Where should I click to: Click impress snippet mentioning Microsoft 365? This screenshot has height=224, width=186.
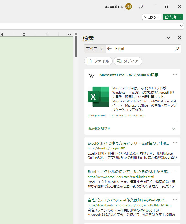pos(131,212)
